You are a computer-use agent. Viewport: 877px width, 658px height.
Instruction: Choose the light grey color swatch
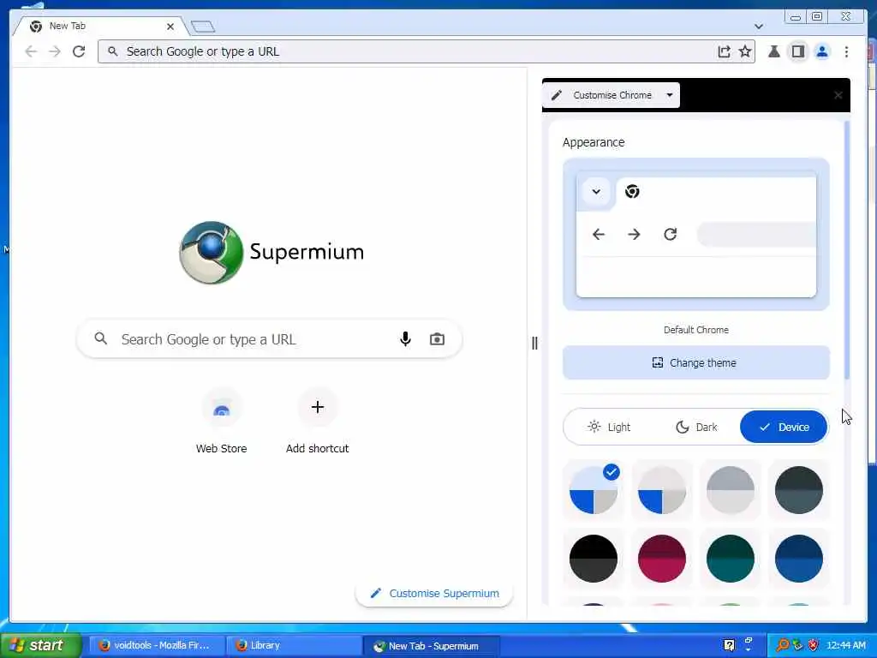731,490
